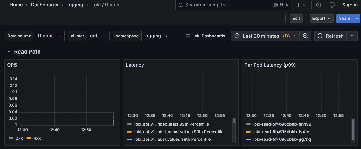The width and height of the screenshot is (361, 149).
Task: Open the news monitor icon
Action: [x=332, y=5]
